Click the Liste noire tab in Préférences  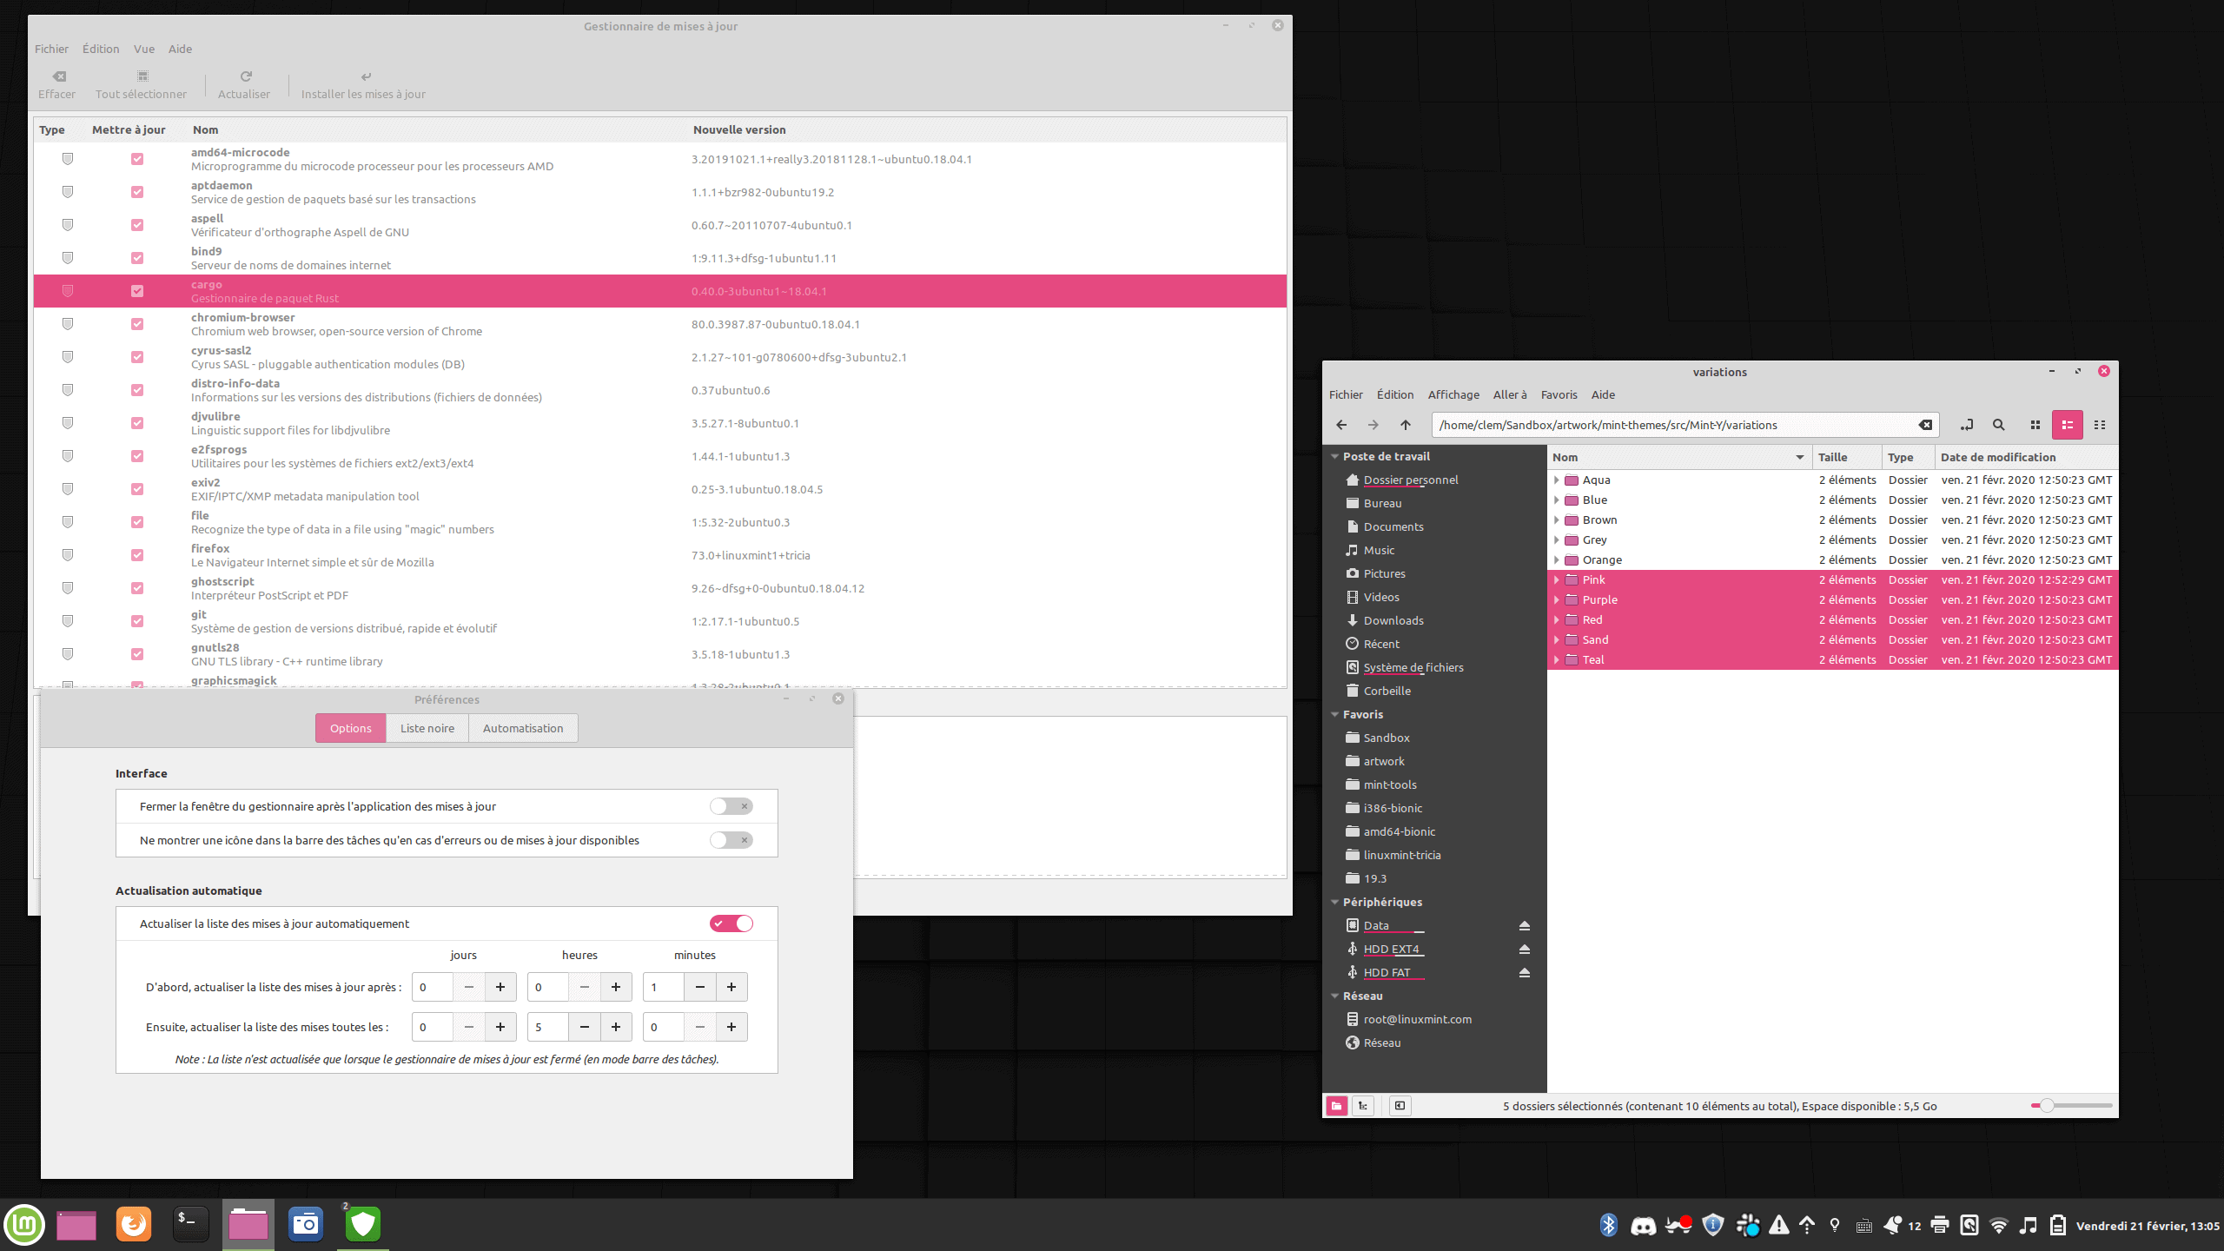[427, 727]
